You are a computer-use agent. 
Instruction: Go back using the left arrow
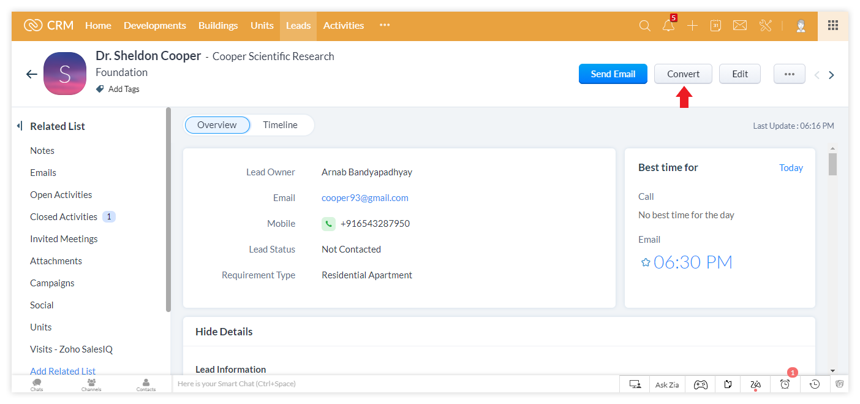tap(32, 74)
